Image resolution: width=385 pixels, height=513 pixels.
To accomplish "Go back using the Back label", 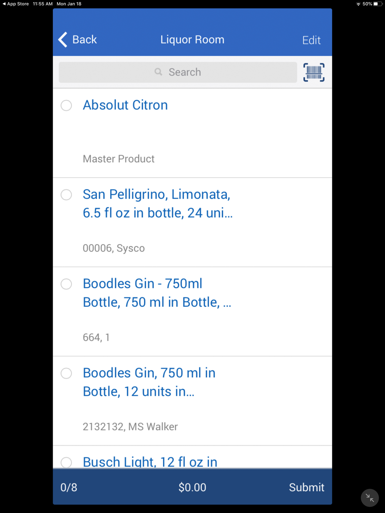I will point(85,40).
